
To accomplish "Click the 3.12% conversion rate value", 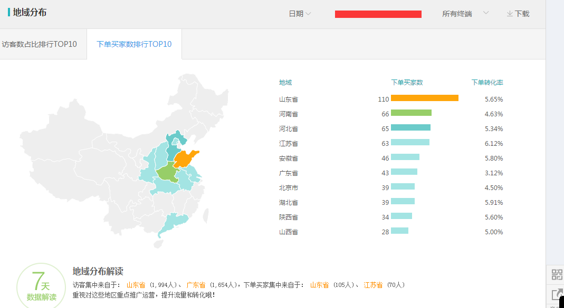I will pos(494,173).
